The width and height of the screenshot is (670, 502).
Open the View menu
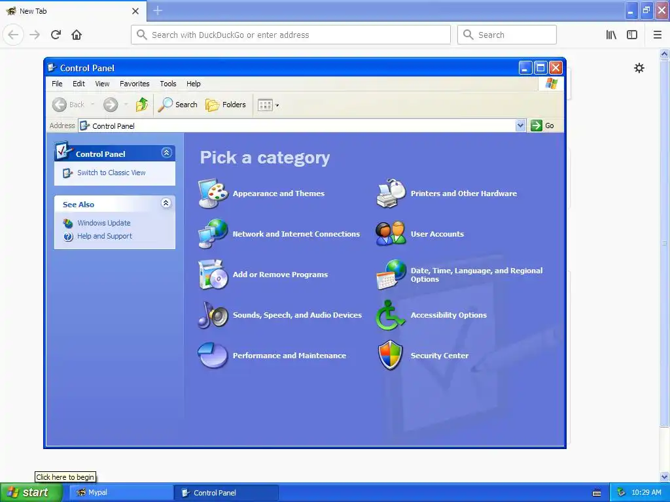coord(102,84)
